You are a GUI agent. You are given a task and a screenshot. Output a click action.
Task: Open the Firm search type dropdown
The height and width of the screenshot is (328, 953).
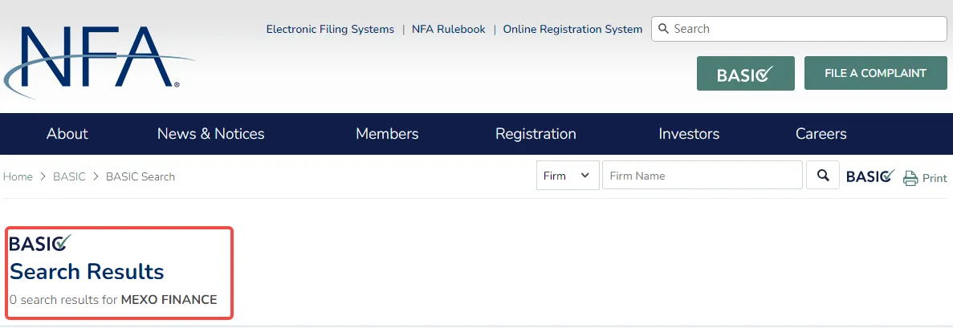568,176
